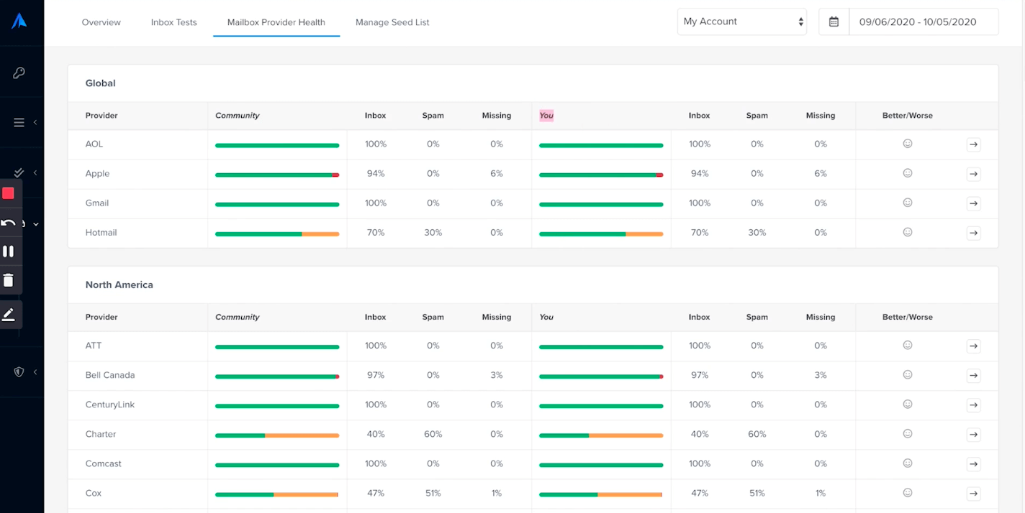The height and width of the screenshot is (513, 1025).
Task: Click the Community 60% Spam value for Charter
Action: [433, 434]
